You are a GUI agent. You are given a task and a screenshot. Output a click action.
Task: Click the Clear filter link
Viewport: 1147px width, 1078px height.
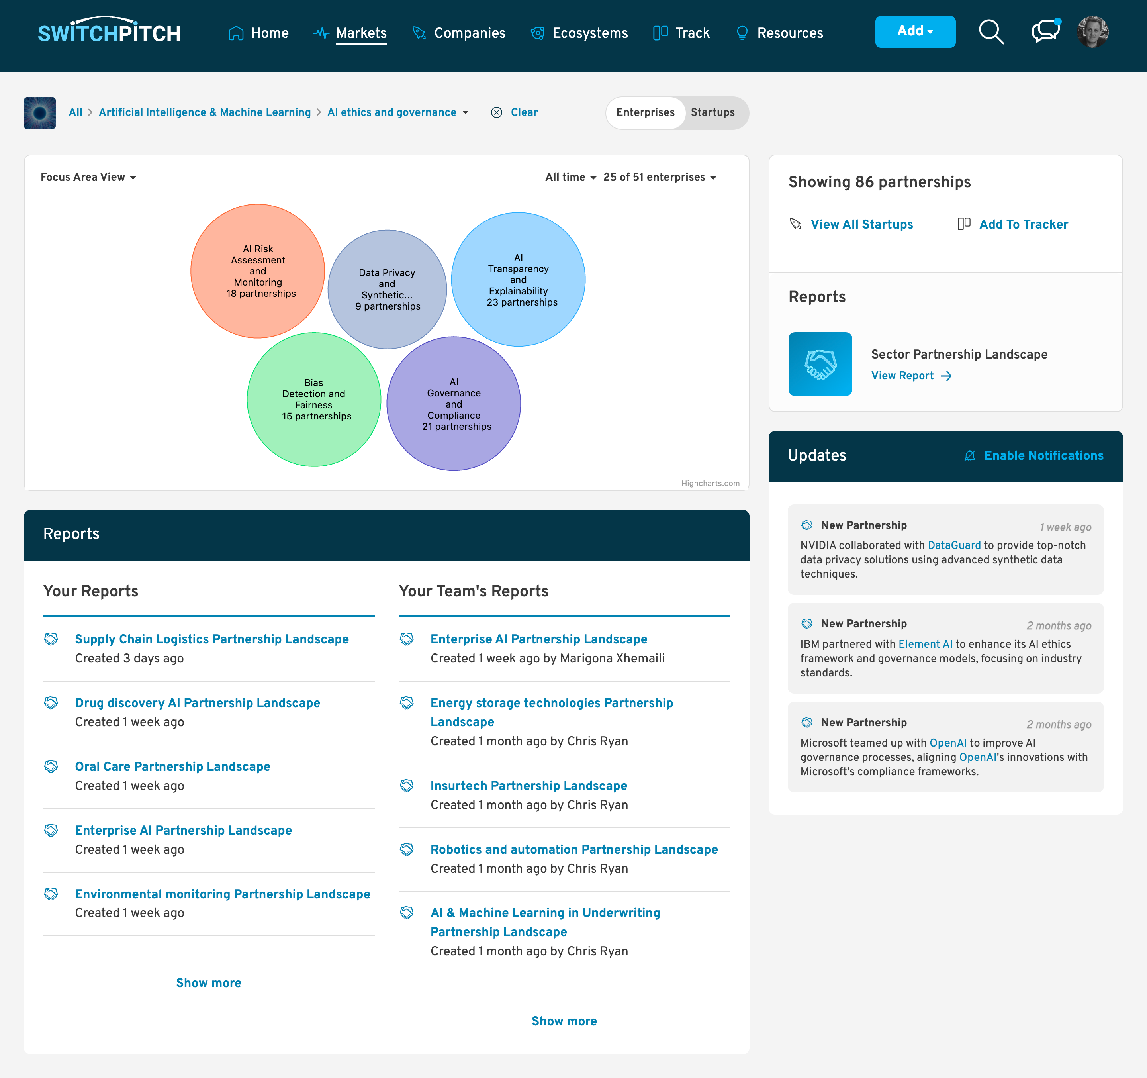tap(524, 112)
